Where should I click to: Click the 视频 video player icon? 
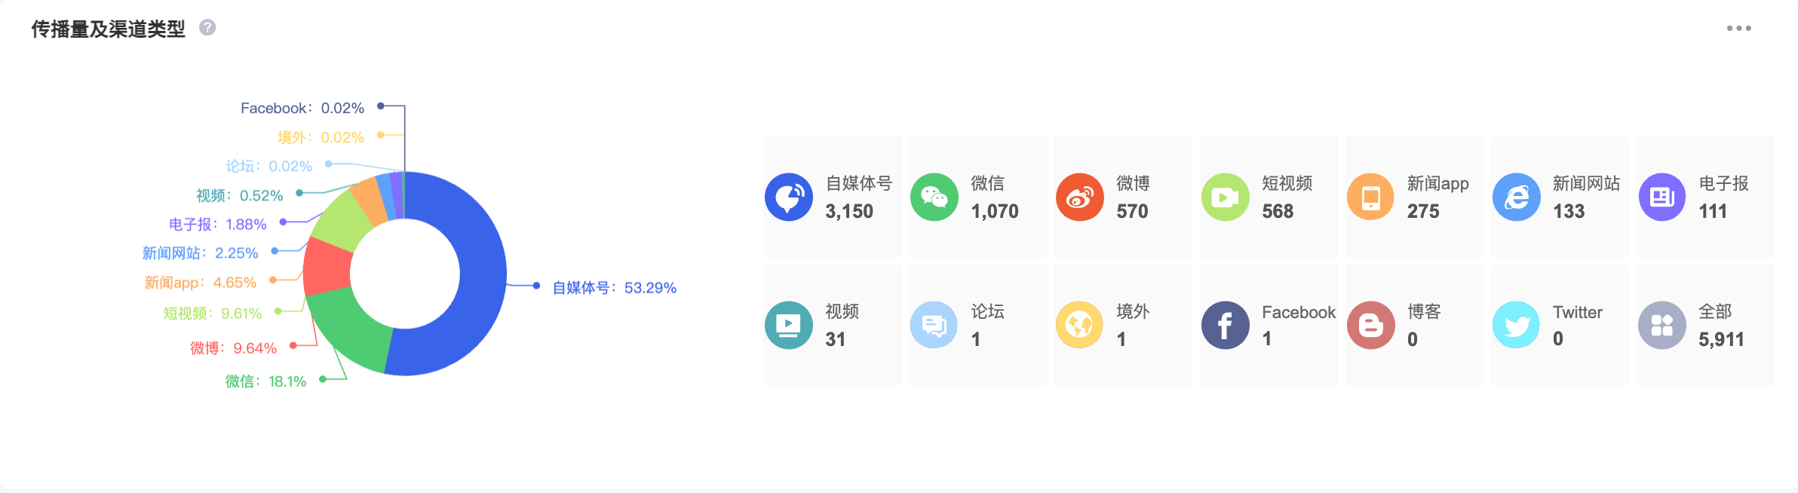coord(789,326)
